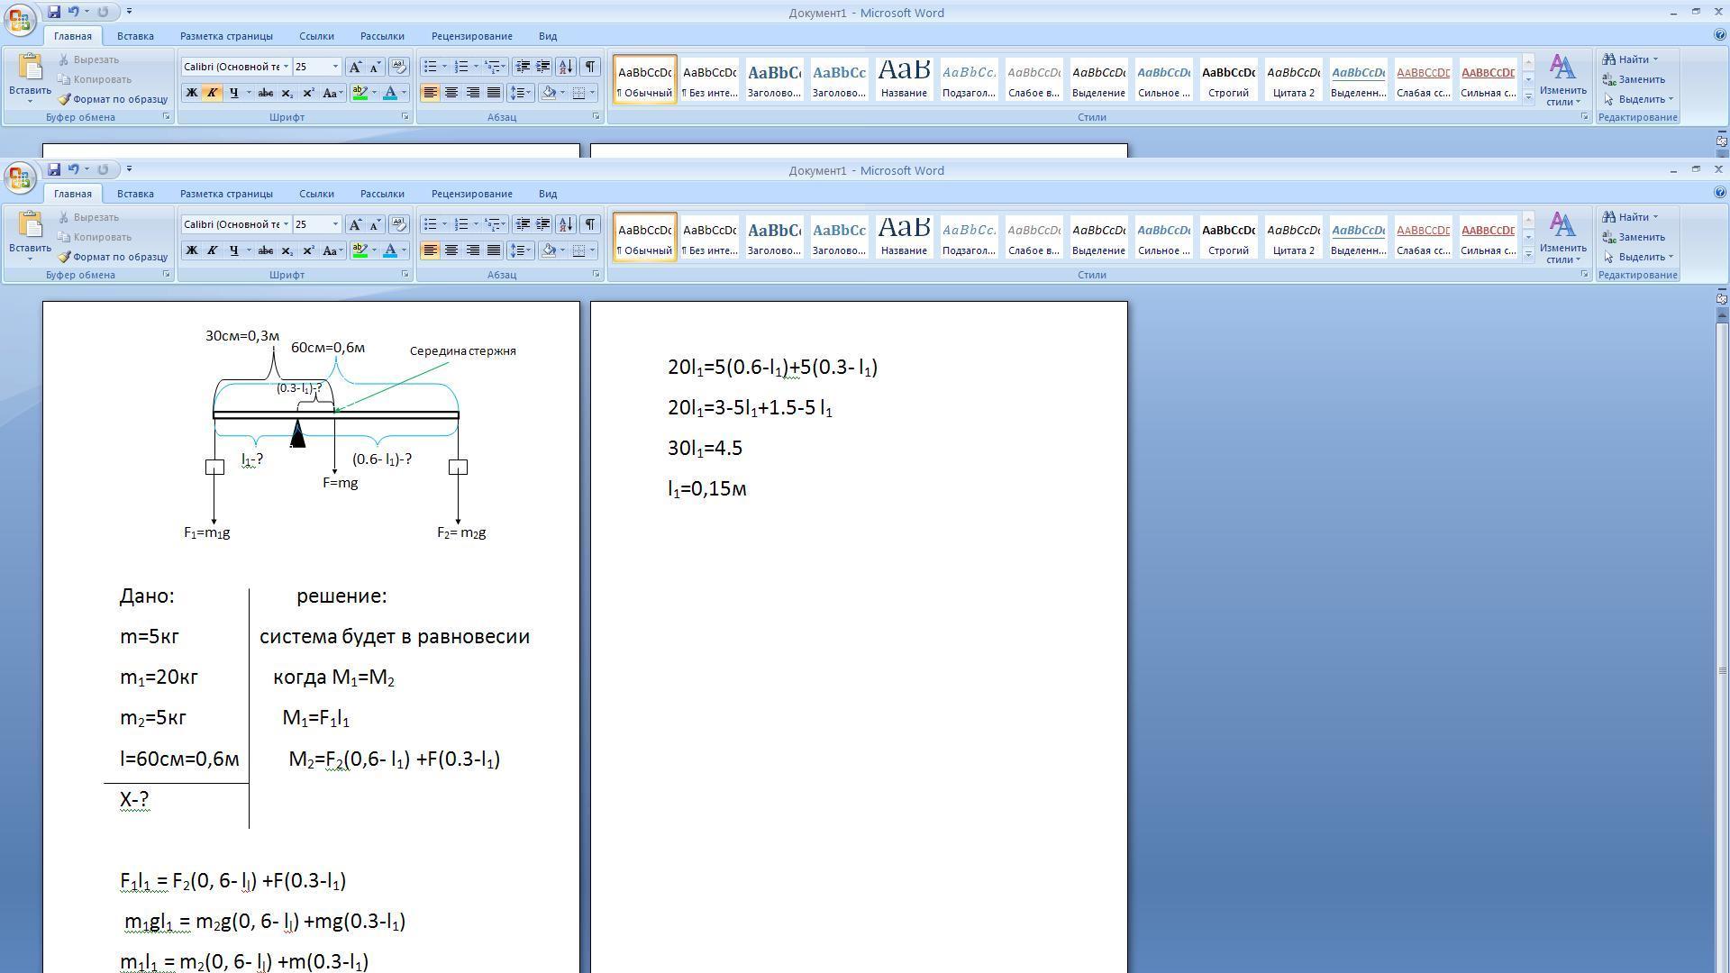Apply Заголовок 1 style from lower styles gallery
The height and width of the screenshot is (973, 1730).
coord(774,238)
